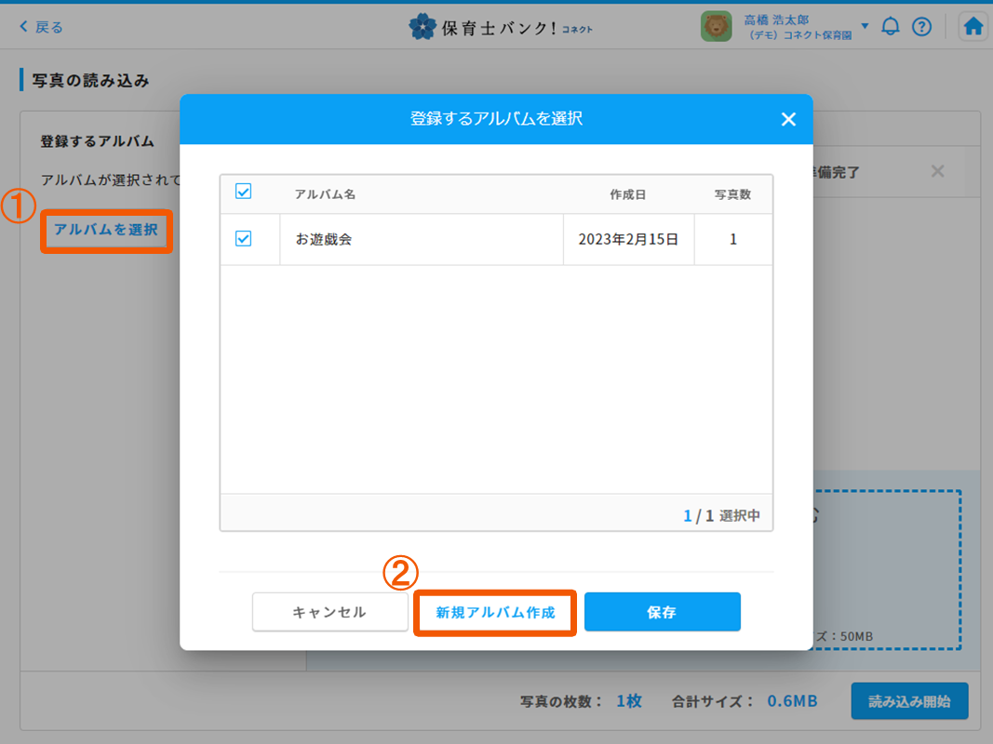Screen dimensions: 993x744
Task: Click アルバムを選択 link
Action: pos(106,230)
